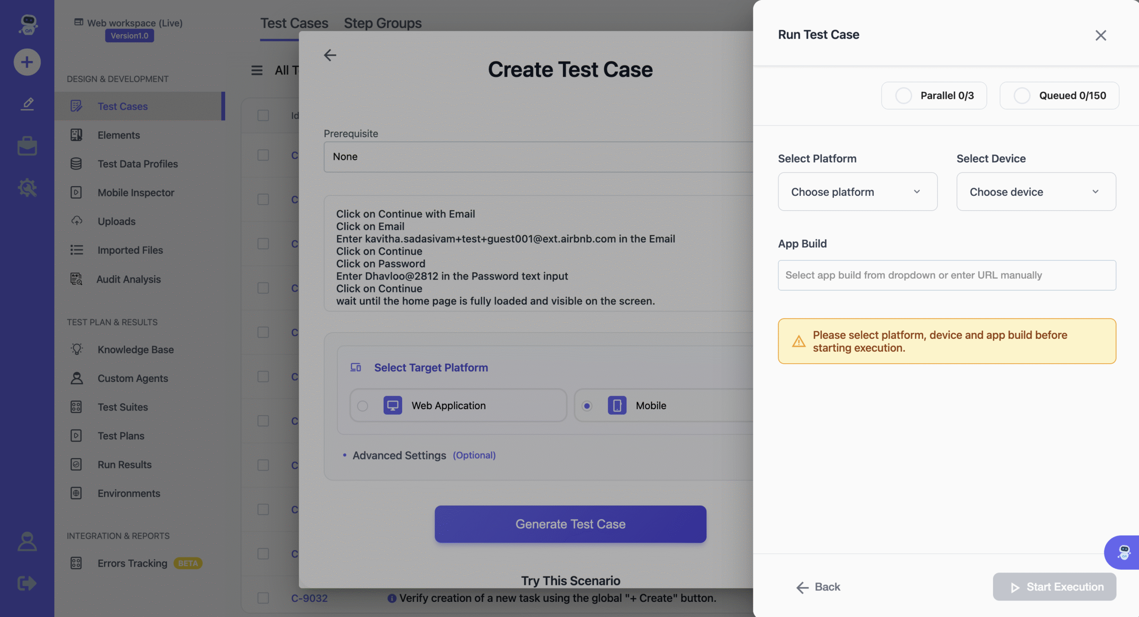Image resolution: width=1139 pixels, height=617 pixels.
Task: Click the hamburger menu icon beside All
Action: [x=257, y=70]
